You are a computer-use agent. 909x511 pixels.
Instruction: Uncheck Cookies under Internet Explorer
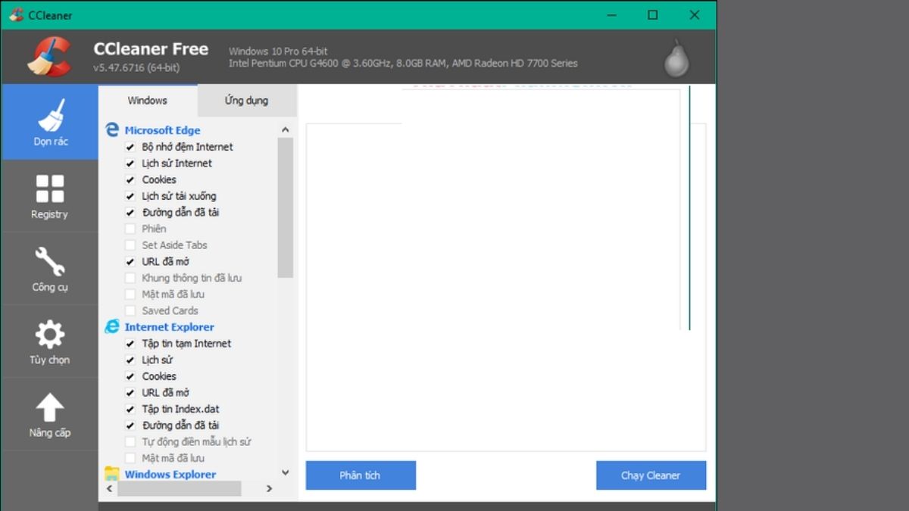(x=130, y=376)
